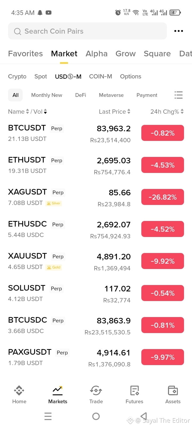The height and width of the screenshot is (427, 192).
Task: Tap the Gold tag under XAUUSDT
Action: [x=54, y=267]
